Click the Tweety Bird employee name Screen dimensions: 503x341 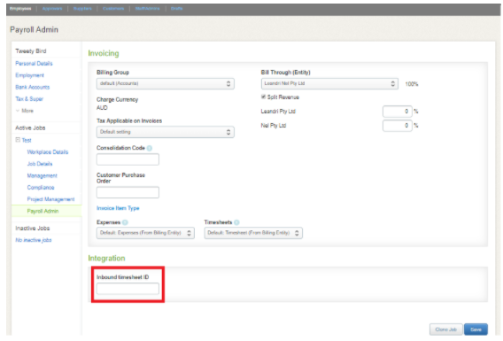click(31, 51)
